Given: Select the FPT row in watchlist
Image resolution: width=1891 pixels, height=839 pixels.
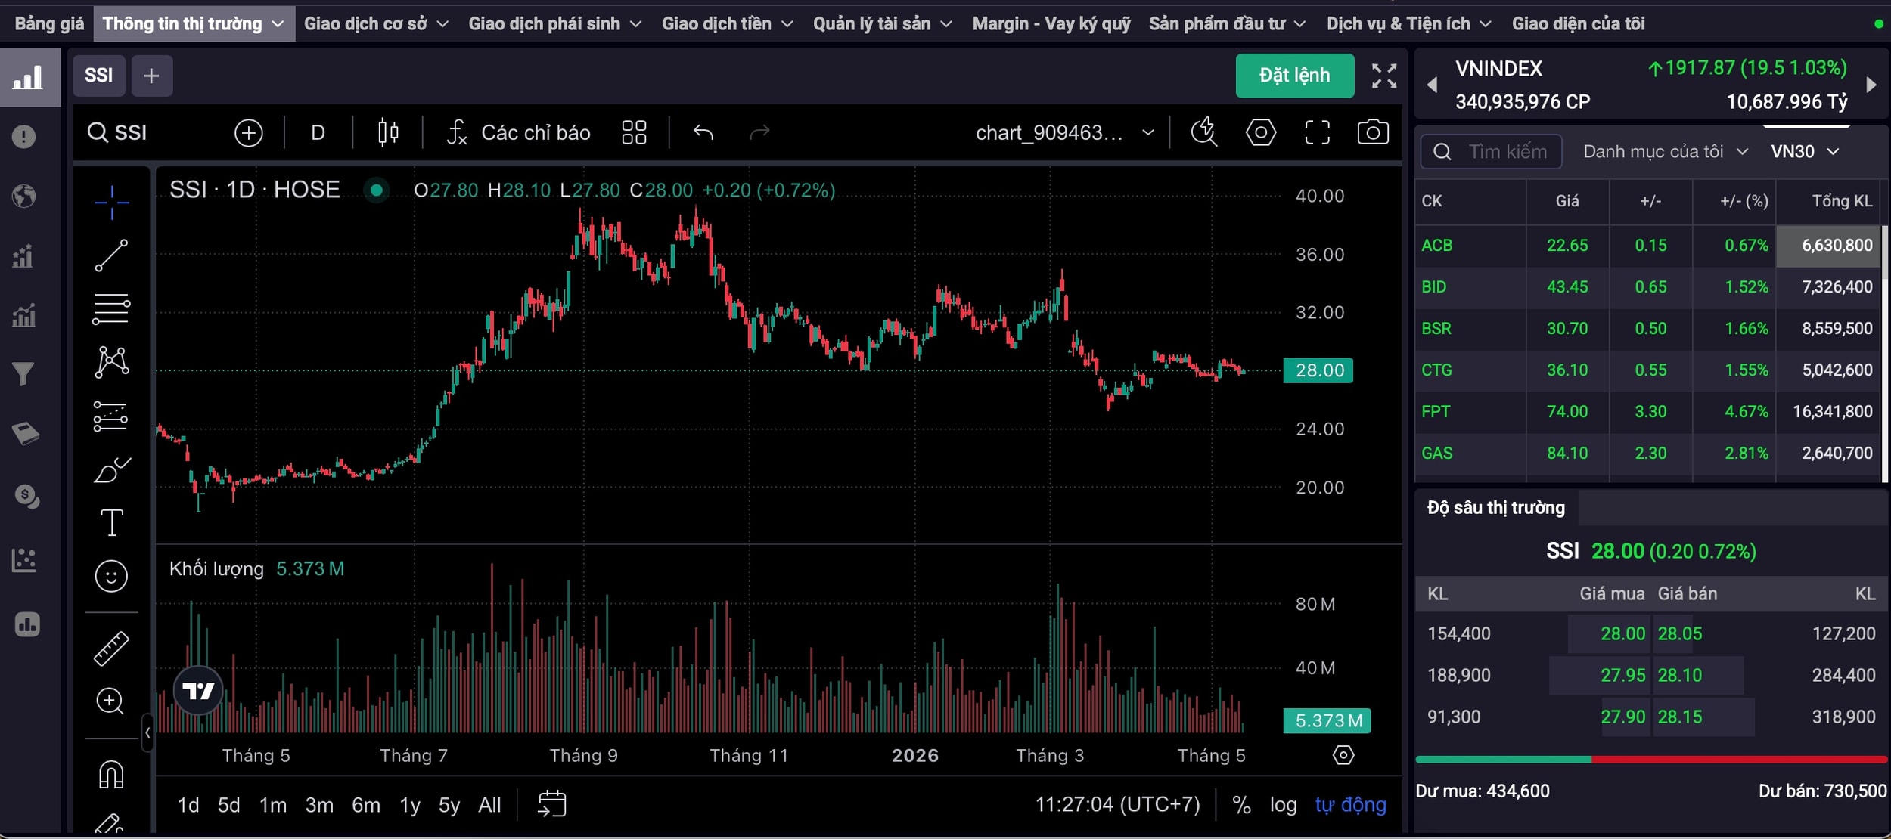Looking at the screenshot, I should pos(1647,412).
